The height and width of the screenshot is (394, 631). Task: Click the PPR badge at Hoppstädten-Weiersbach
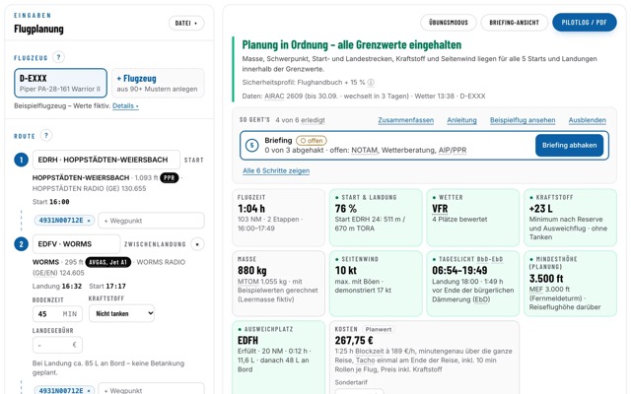click(170, 177)
